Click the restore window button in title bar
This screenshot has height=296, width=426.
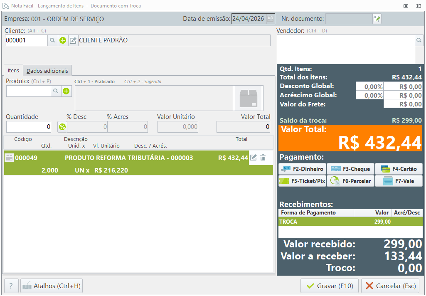pos(406,6)
